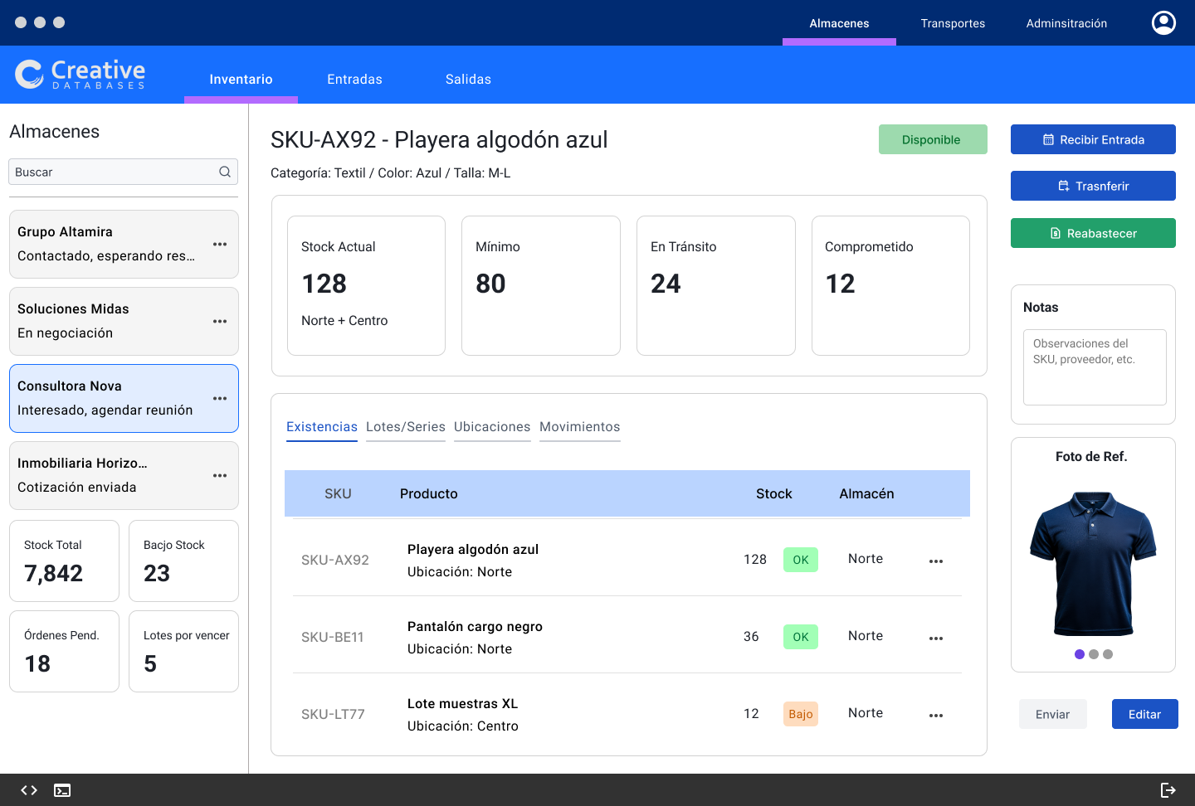
Task: Click the Creative Databases logo
Action: pyautogui.click(x=80, y=75)
